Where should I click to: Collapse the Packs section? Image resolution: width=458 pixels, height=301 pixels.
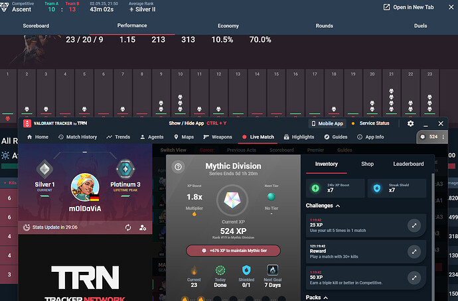[x=326, y=298]
